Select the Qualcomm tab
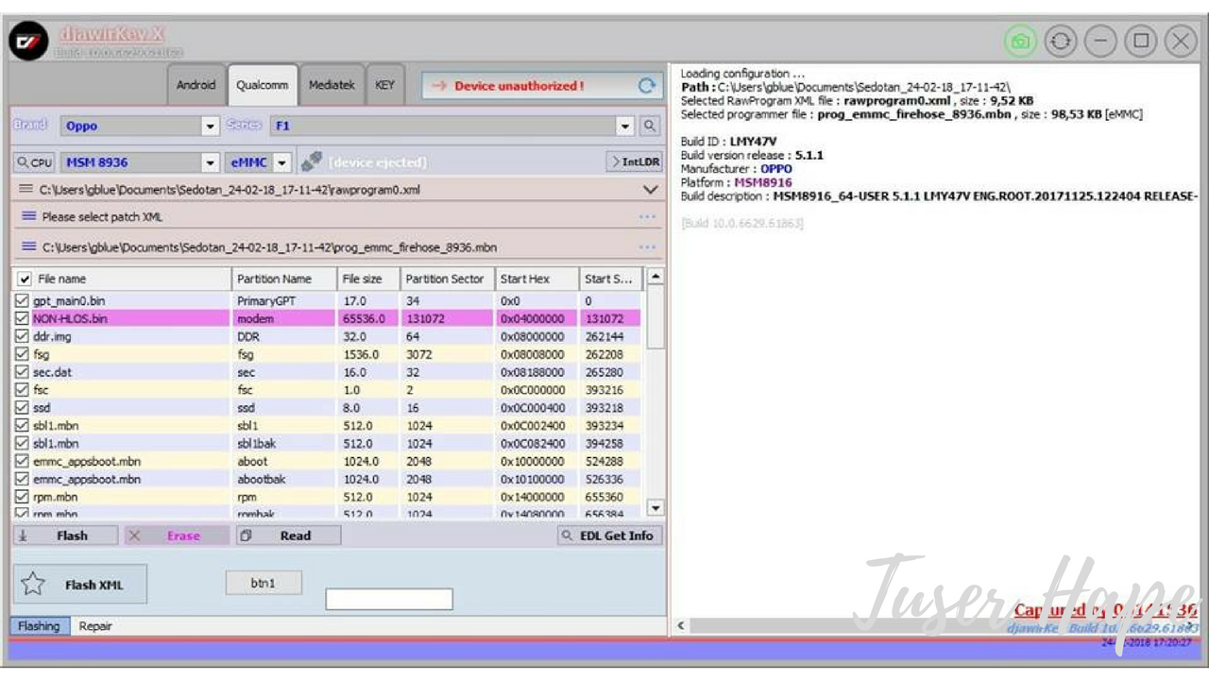 (x=263, y=85)
